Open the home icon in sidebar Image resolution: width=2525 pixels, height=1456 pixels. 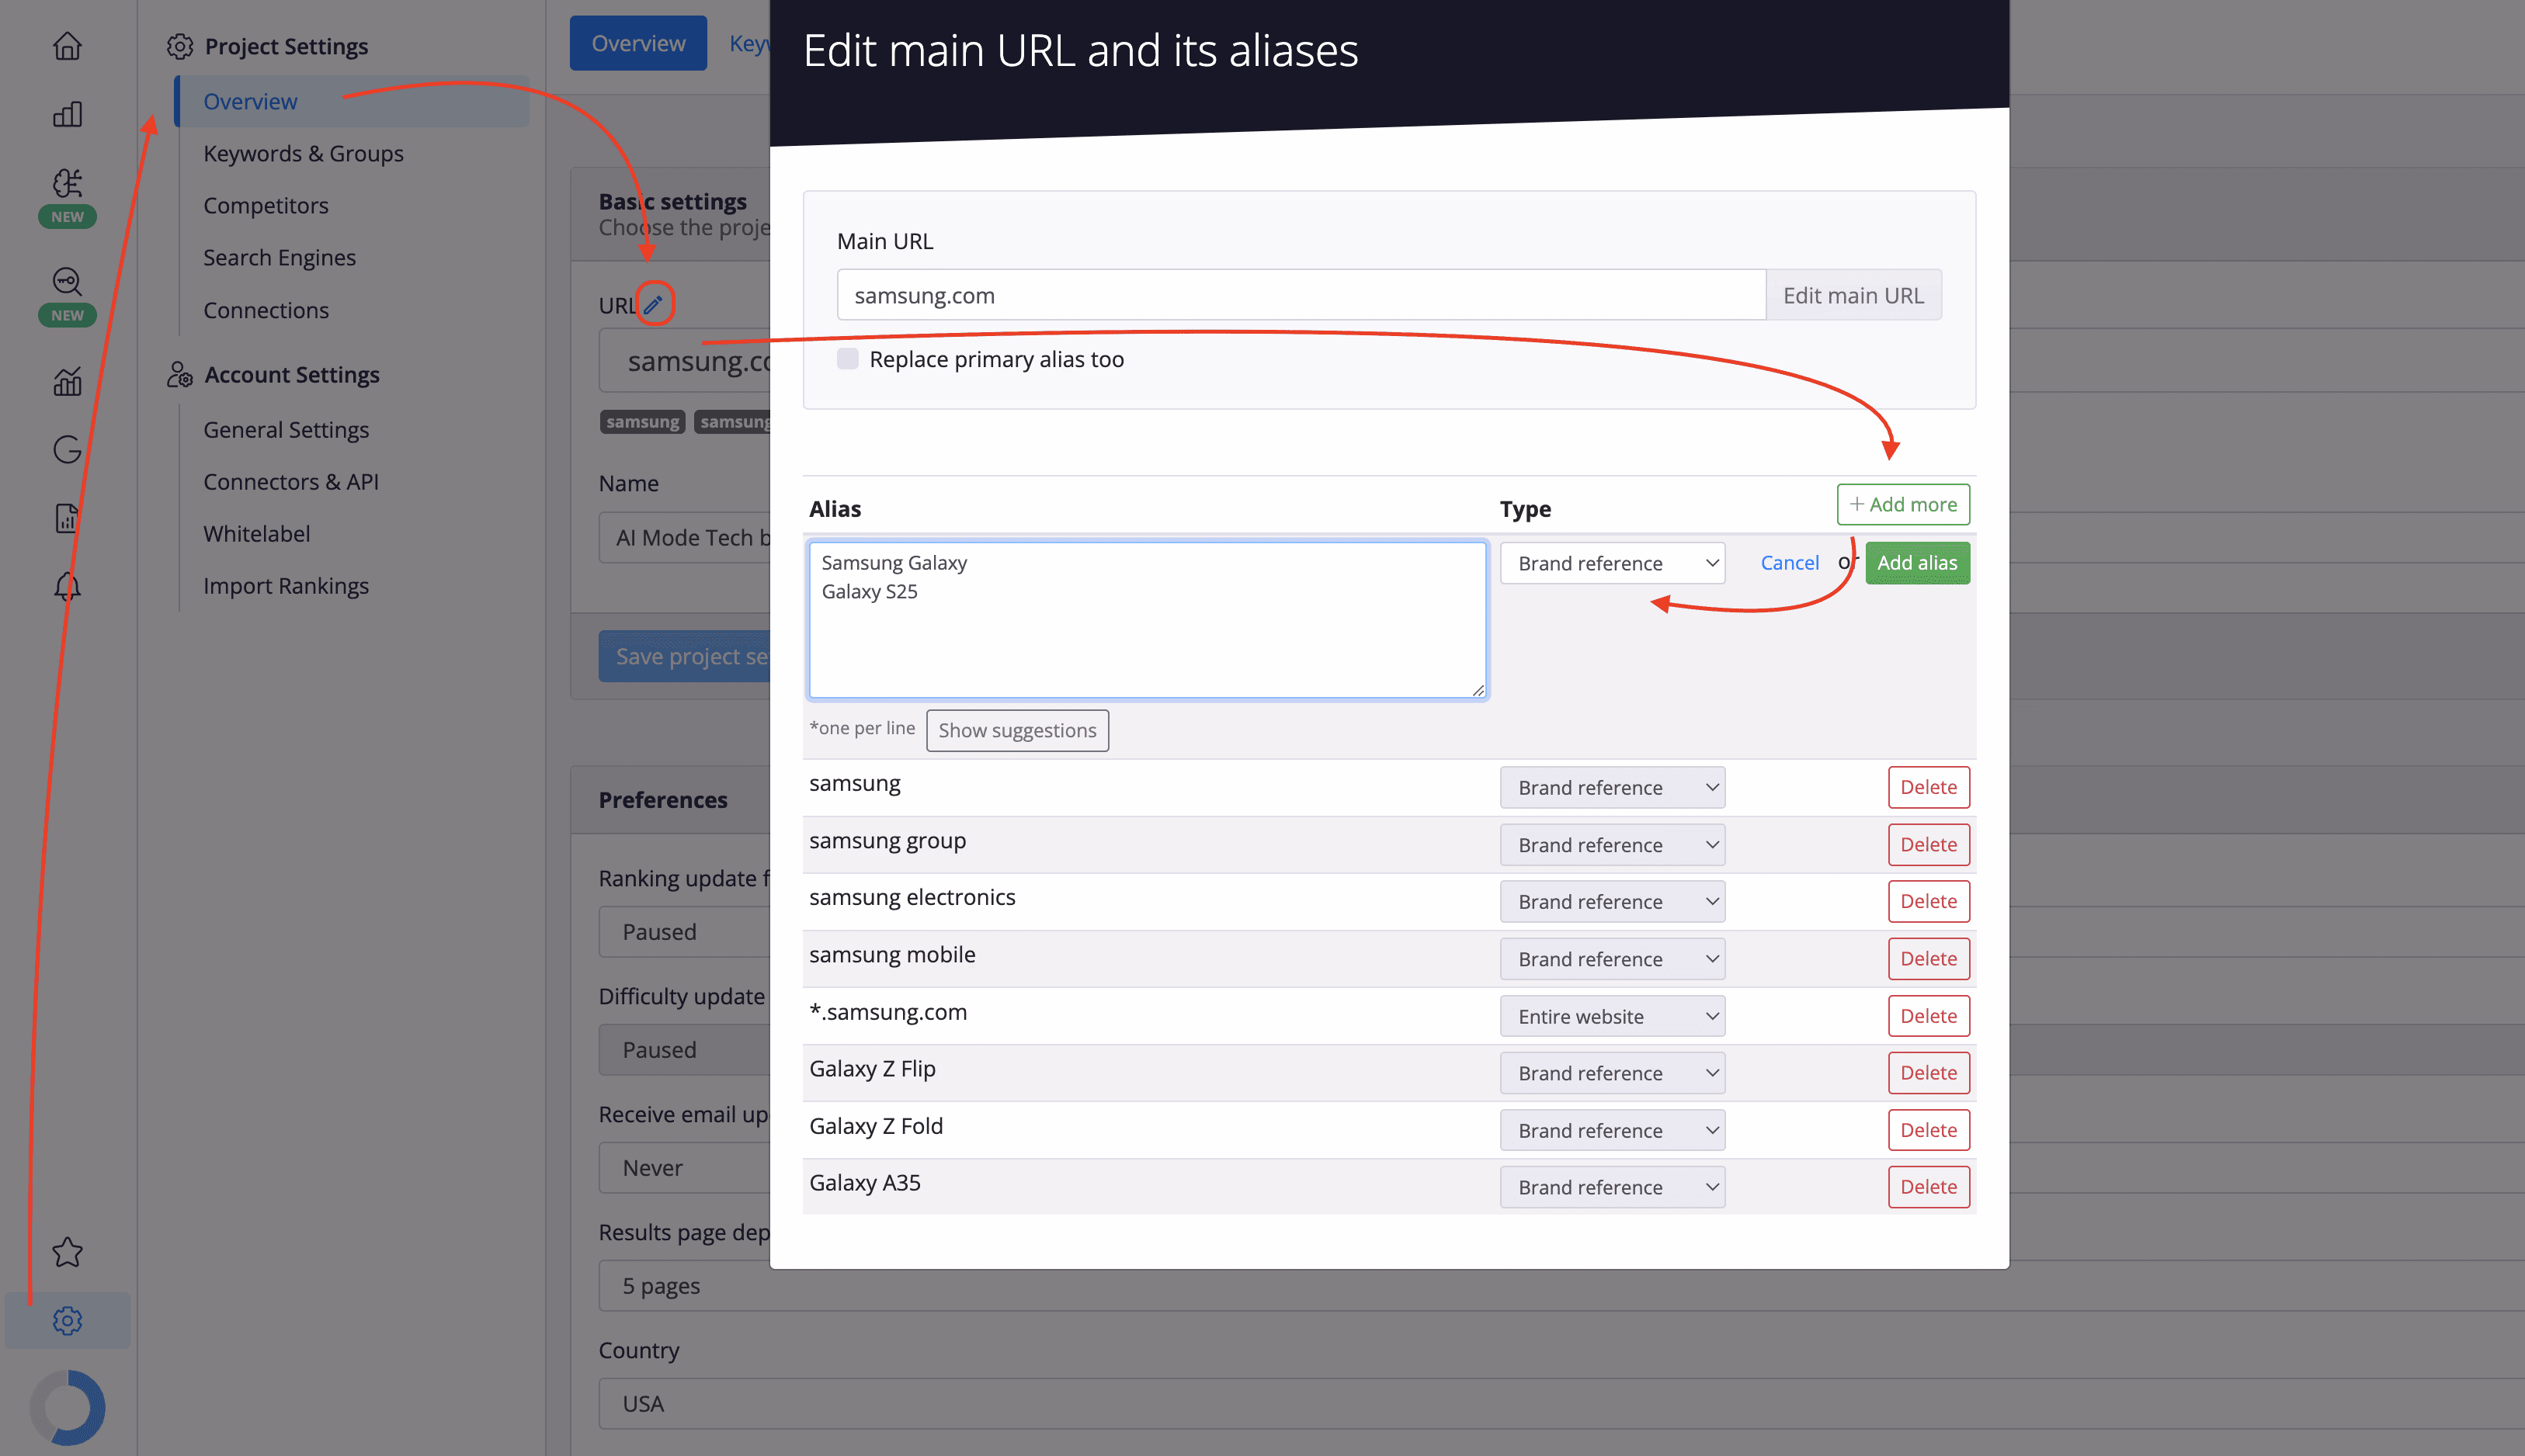click(67, 46)
